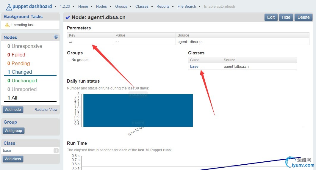Open the Reports menu item
Viewport: 316px width, 170px height.
pos(163,7)
